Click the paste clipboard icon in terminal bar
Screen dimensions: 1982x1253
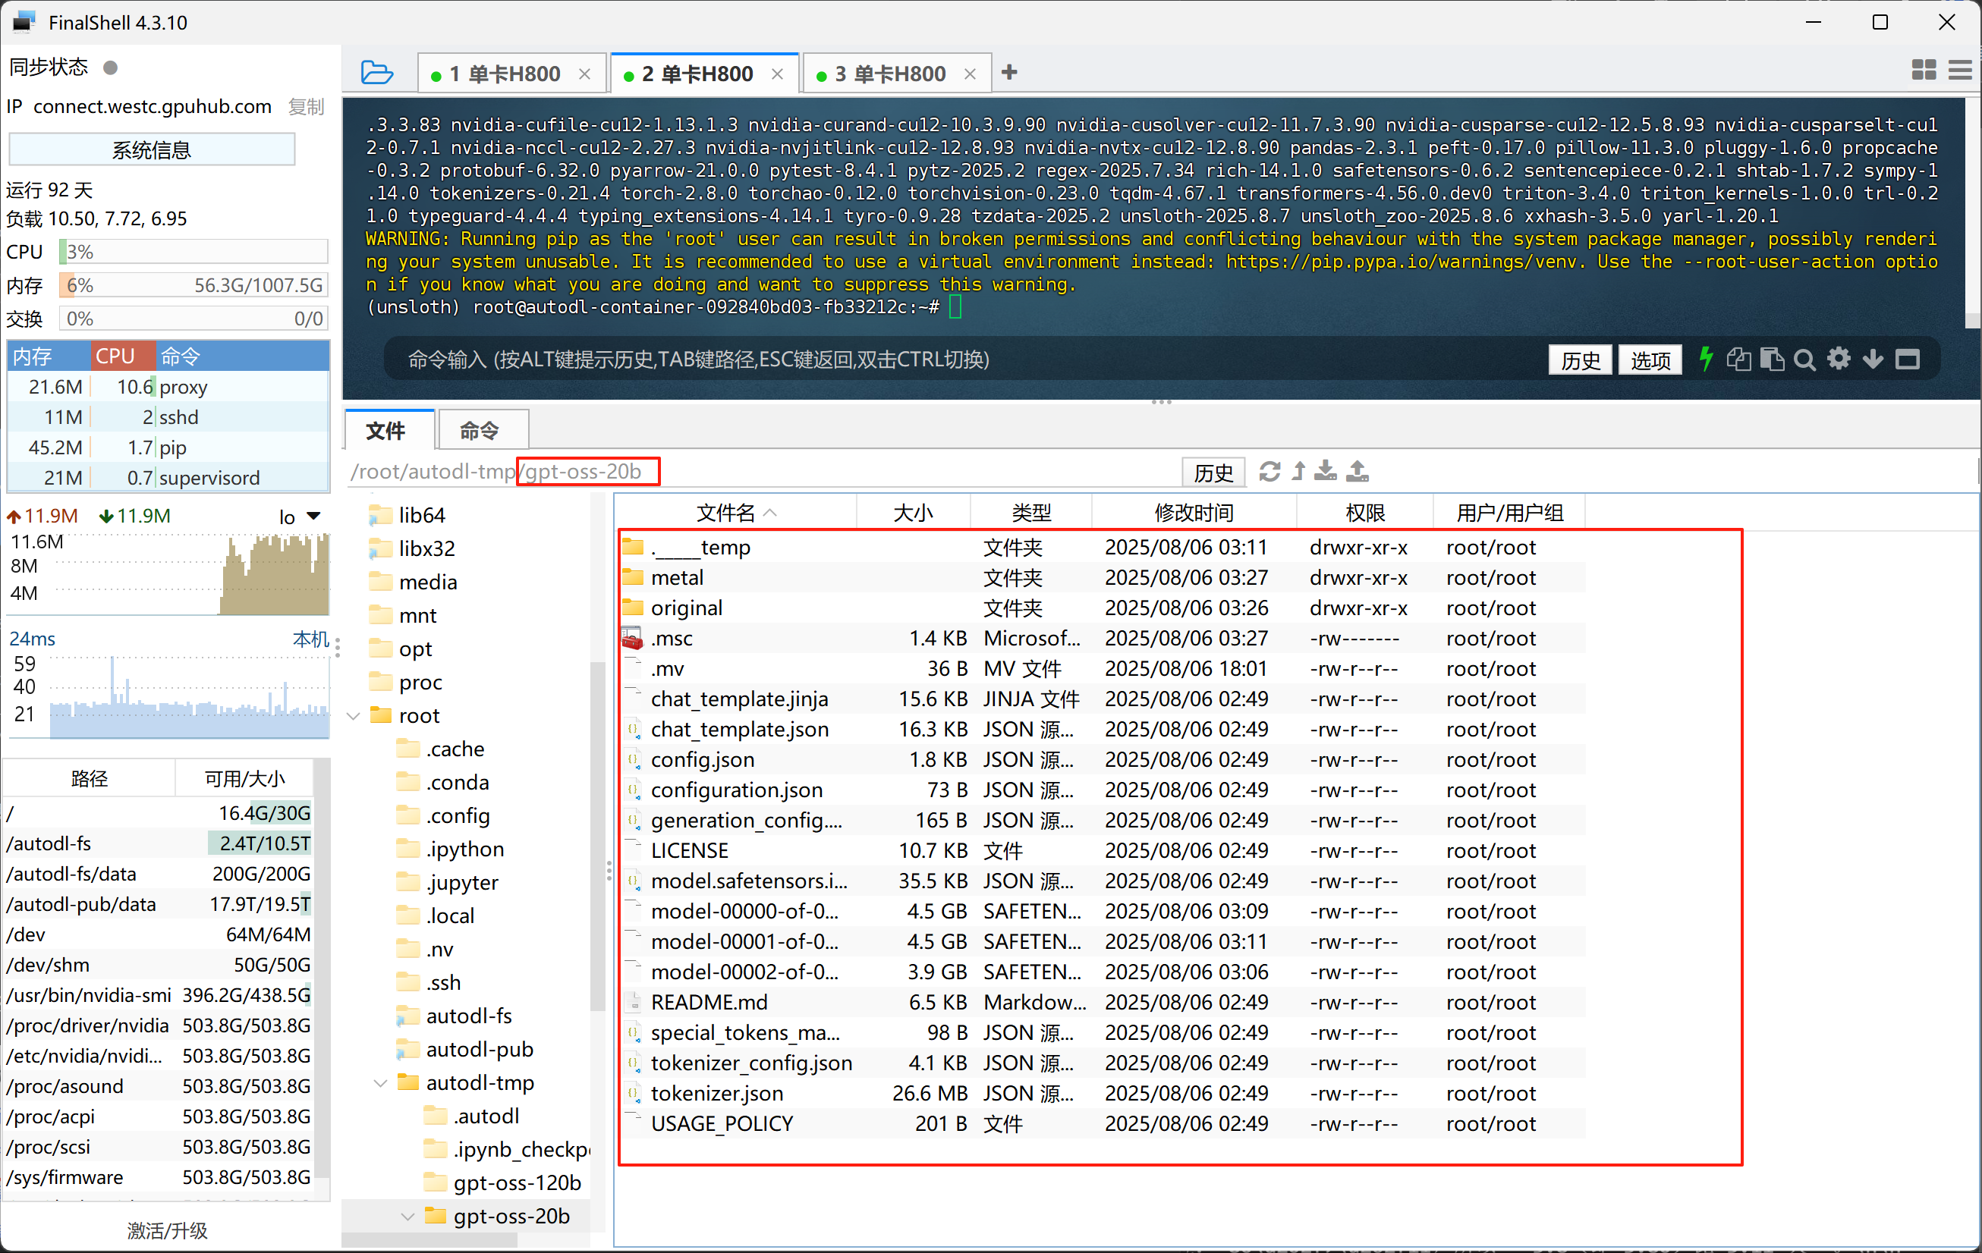click(x=1772, y=360)
